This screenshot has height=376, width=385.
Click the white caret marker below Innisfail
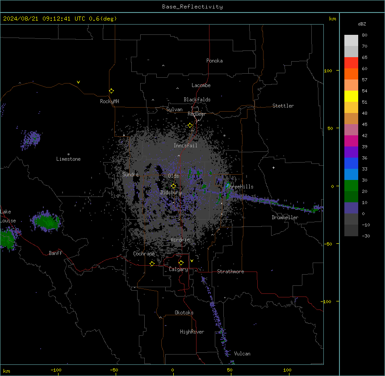pos(179,155)
